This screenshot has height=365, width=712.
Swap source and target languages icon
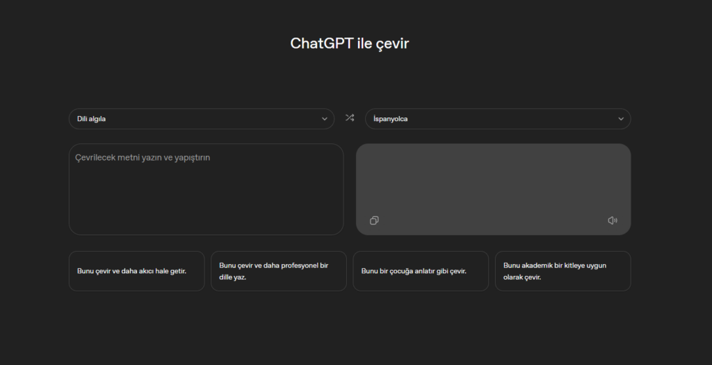click(x=349, y=118)
